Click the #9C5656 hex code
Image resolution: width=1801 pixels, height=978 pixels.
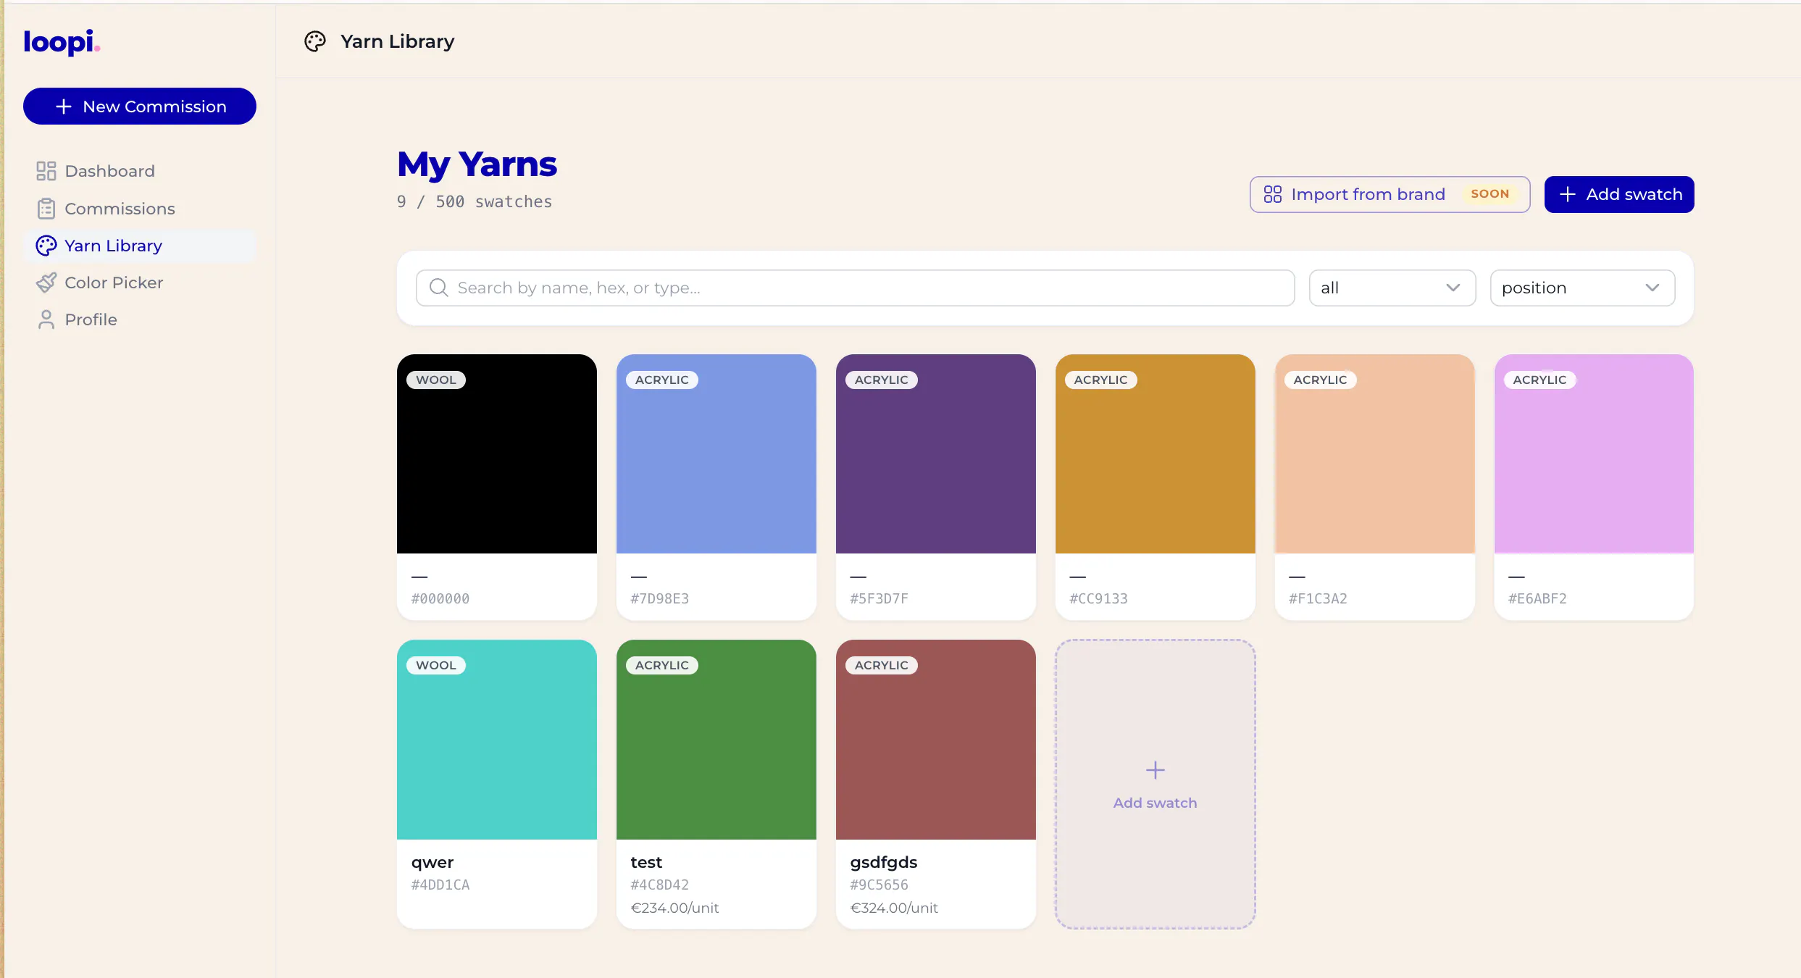pyautogui.click(x=879, y=885)
